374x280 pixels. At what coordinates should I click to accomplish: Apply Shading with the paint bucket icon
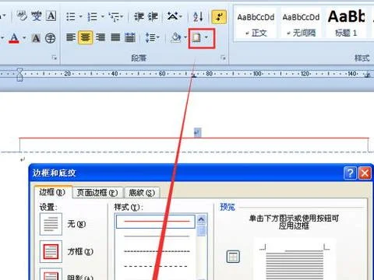[x=176, y=38]
